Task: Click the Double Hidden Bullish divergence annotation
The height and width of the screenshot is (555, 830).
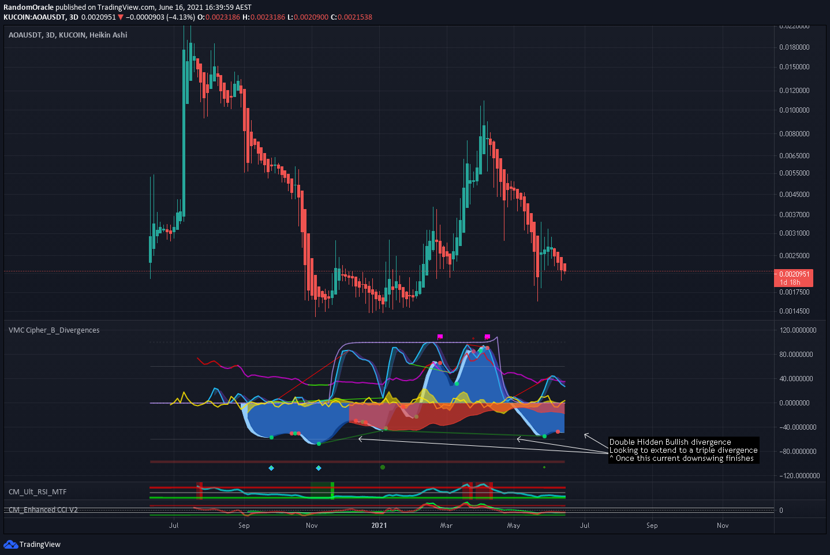Action: [670, 442]
